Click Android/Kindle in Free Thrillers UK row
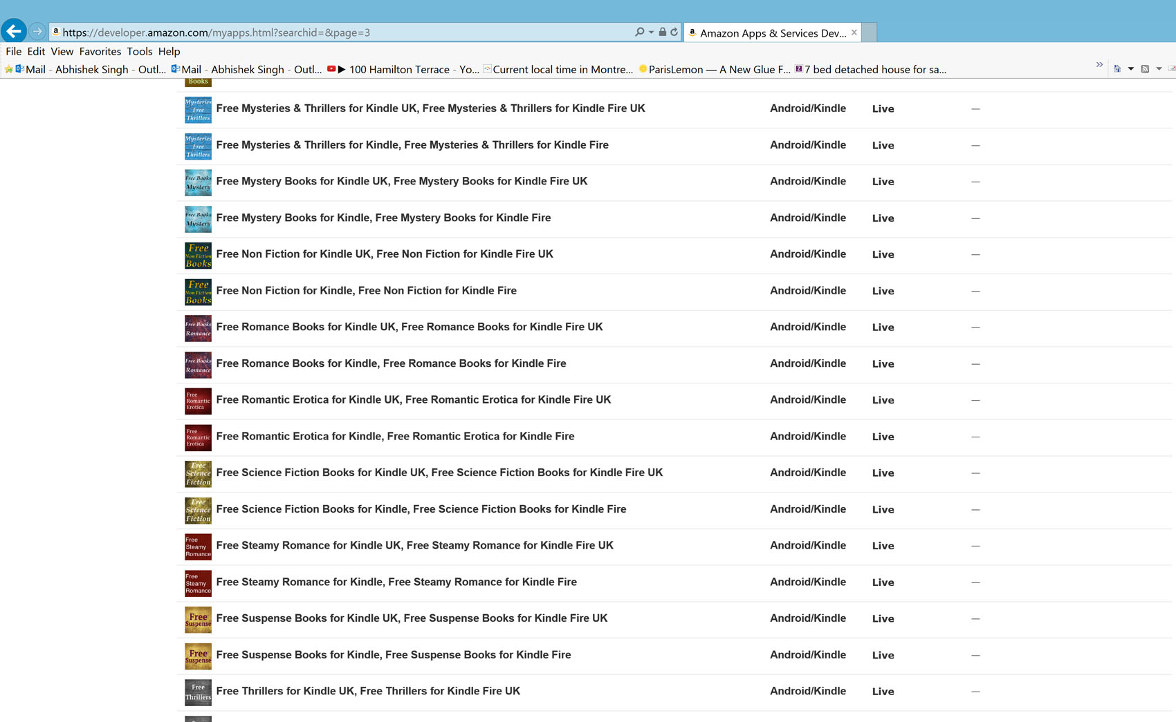The height and width of the screenshot is (722, 1176). 808,691
